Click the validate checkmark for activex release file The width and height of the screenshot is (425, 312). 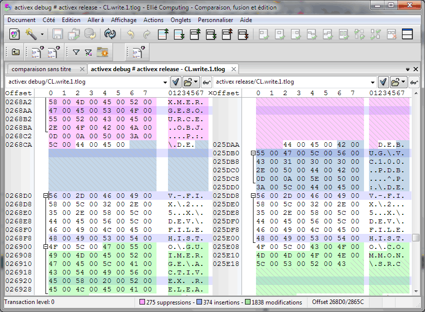coord(383,82)
